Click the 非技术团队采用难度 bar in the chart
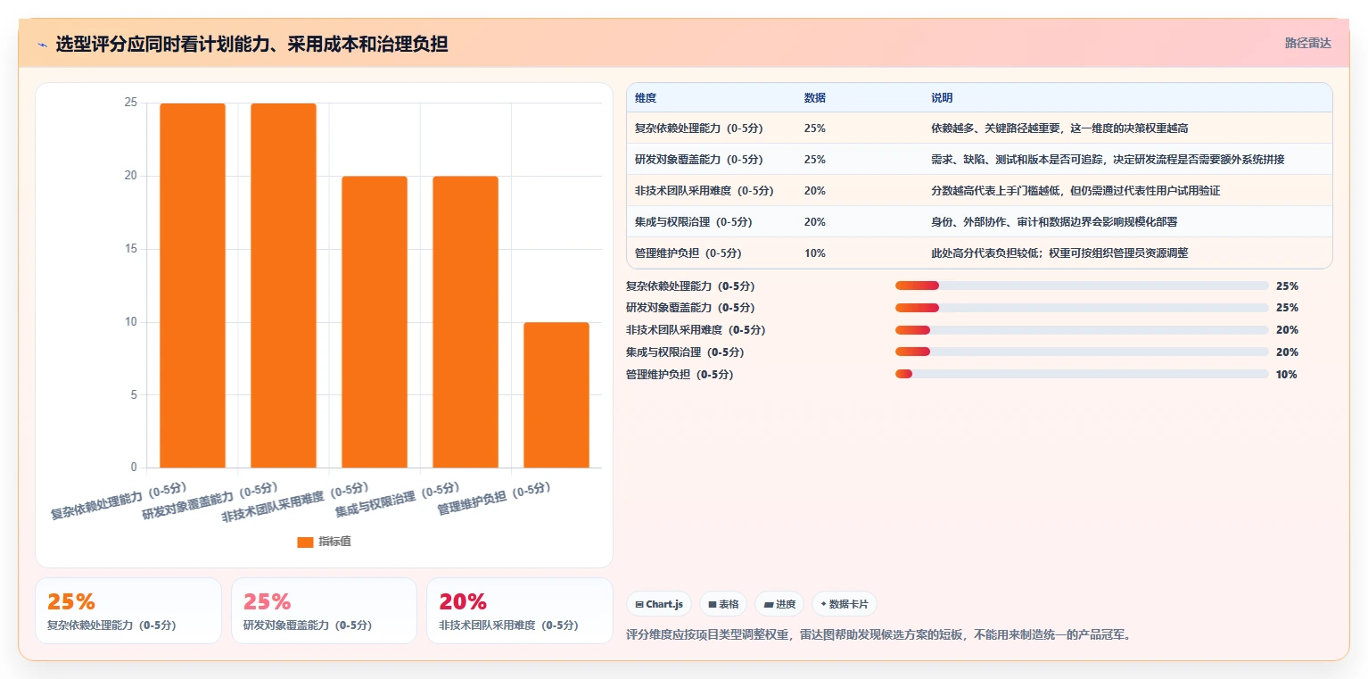The image size is (1368, 679). 375,322
